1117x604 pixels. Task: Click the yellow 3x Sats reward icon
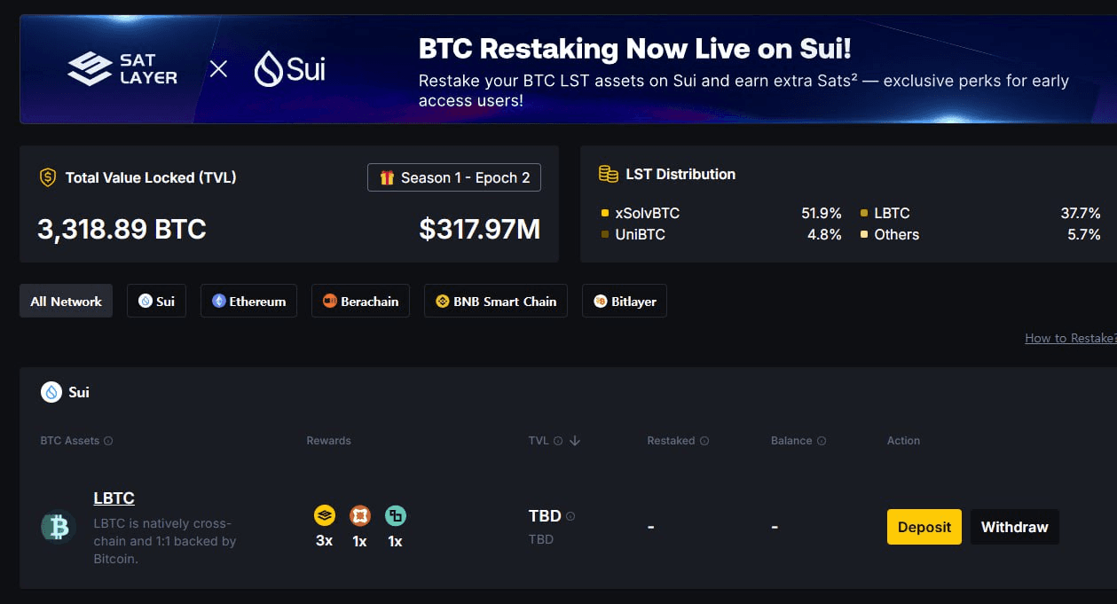point(325,514)
